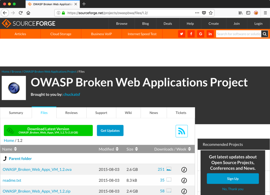The height and width of the screenshot is (195, 270).
Task: Open the readme.txt file link
Action: [x=12, y=180]
